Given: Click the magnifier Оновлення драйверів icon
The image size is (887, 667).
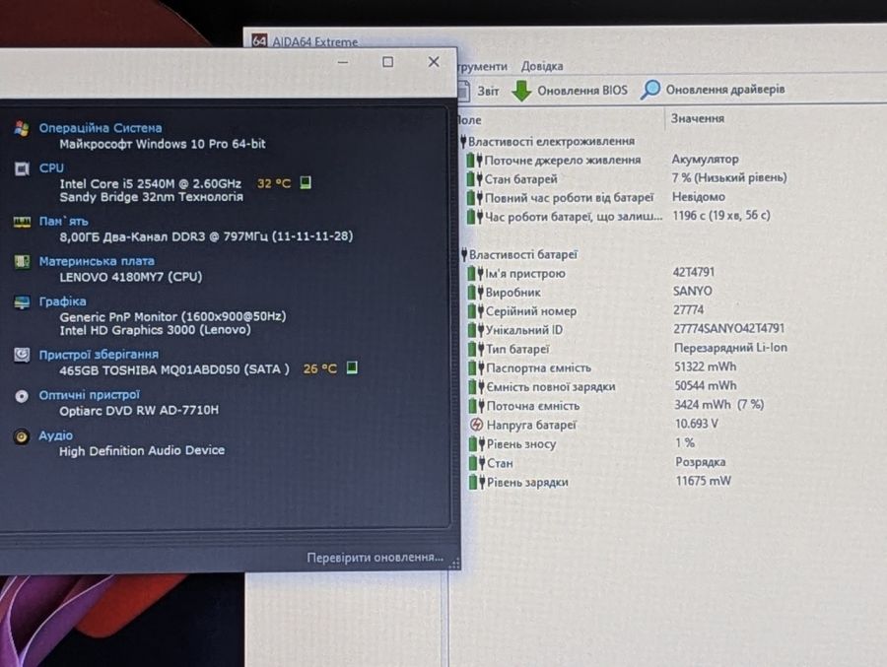Looking at the screenshot, I should point(650,90).
